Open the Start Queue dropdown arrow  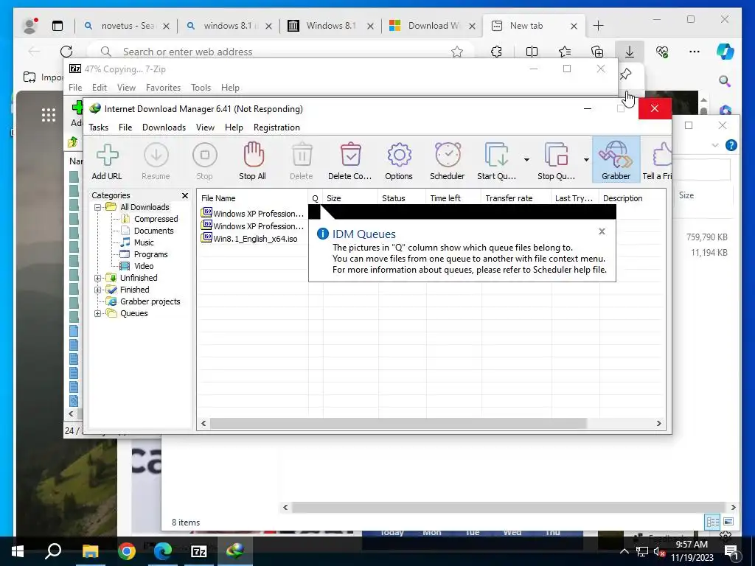click(526, 160)
